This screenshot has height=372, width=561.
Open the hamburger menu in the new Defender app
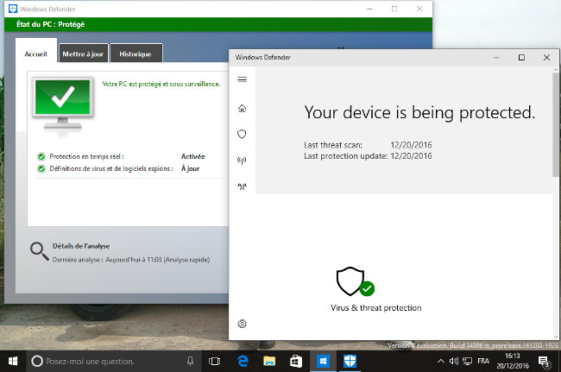pos(243,79)
